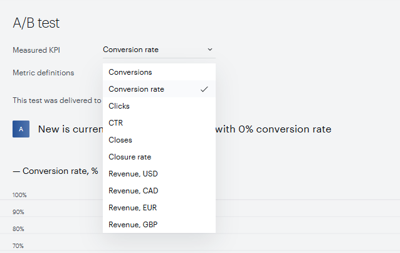Click 'This test was delivered to' text
The width and height of the screenshot is (400, 253).
coord(57,100)
